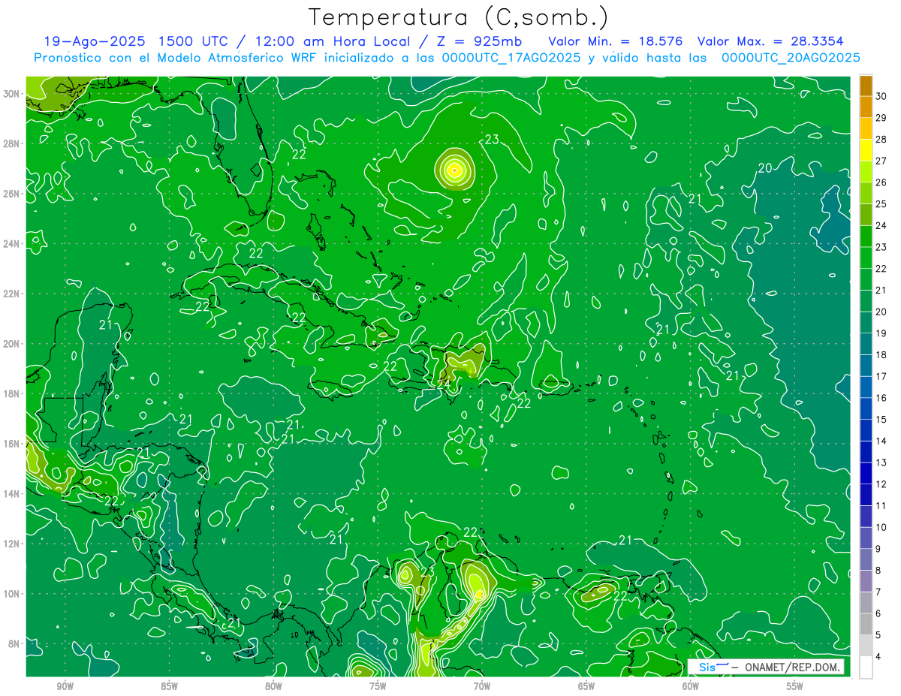Click the "30N" latitude axis label
Image resolution: width=901 pixels, height=696 pixels.
[13, 94]
